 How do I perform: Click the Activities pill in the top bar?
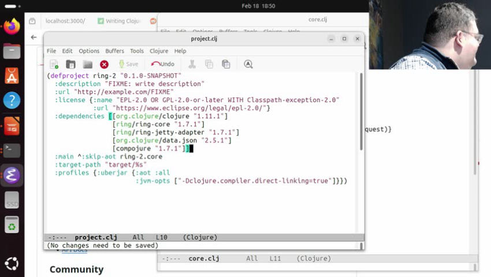(13, 6)
